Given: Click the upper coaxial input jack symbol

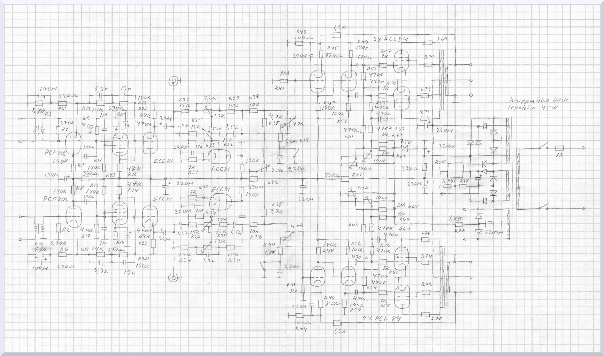Looking at the screenshot, I should point(173,81).
